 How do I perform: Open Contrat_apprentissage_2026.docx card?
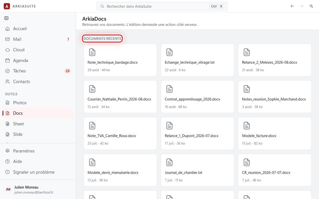click(x=197, y=97)
